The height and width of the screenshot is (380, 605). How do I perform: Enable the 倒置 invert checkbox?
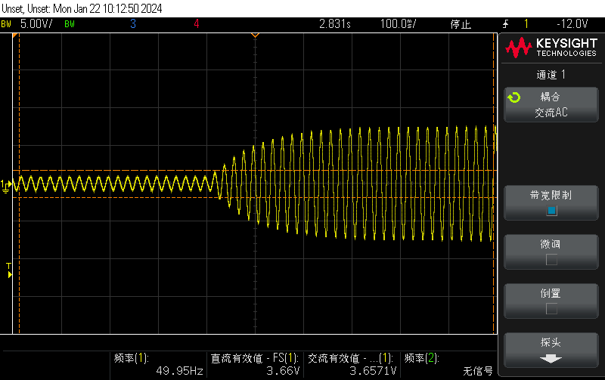tap(551, 308)
